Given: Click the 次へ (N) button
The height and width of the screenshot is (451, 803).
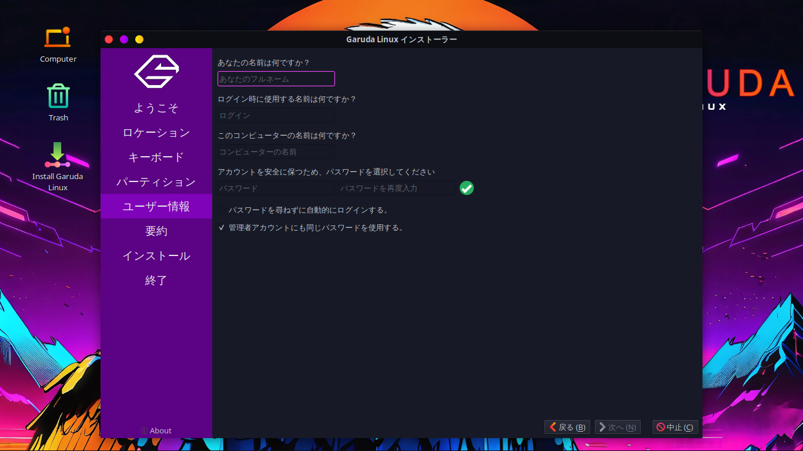Looking at the screenshot, I should pos(617,427).
